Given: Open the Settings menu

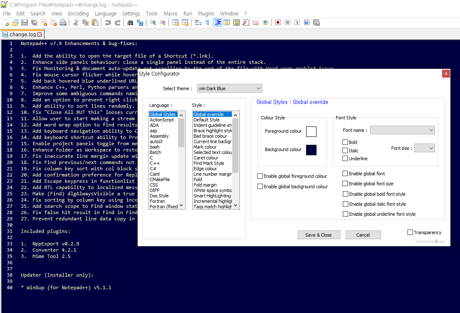Looking at the screenshot, I should coord(131,13).
